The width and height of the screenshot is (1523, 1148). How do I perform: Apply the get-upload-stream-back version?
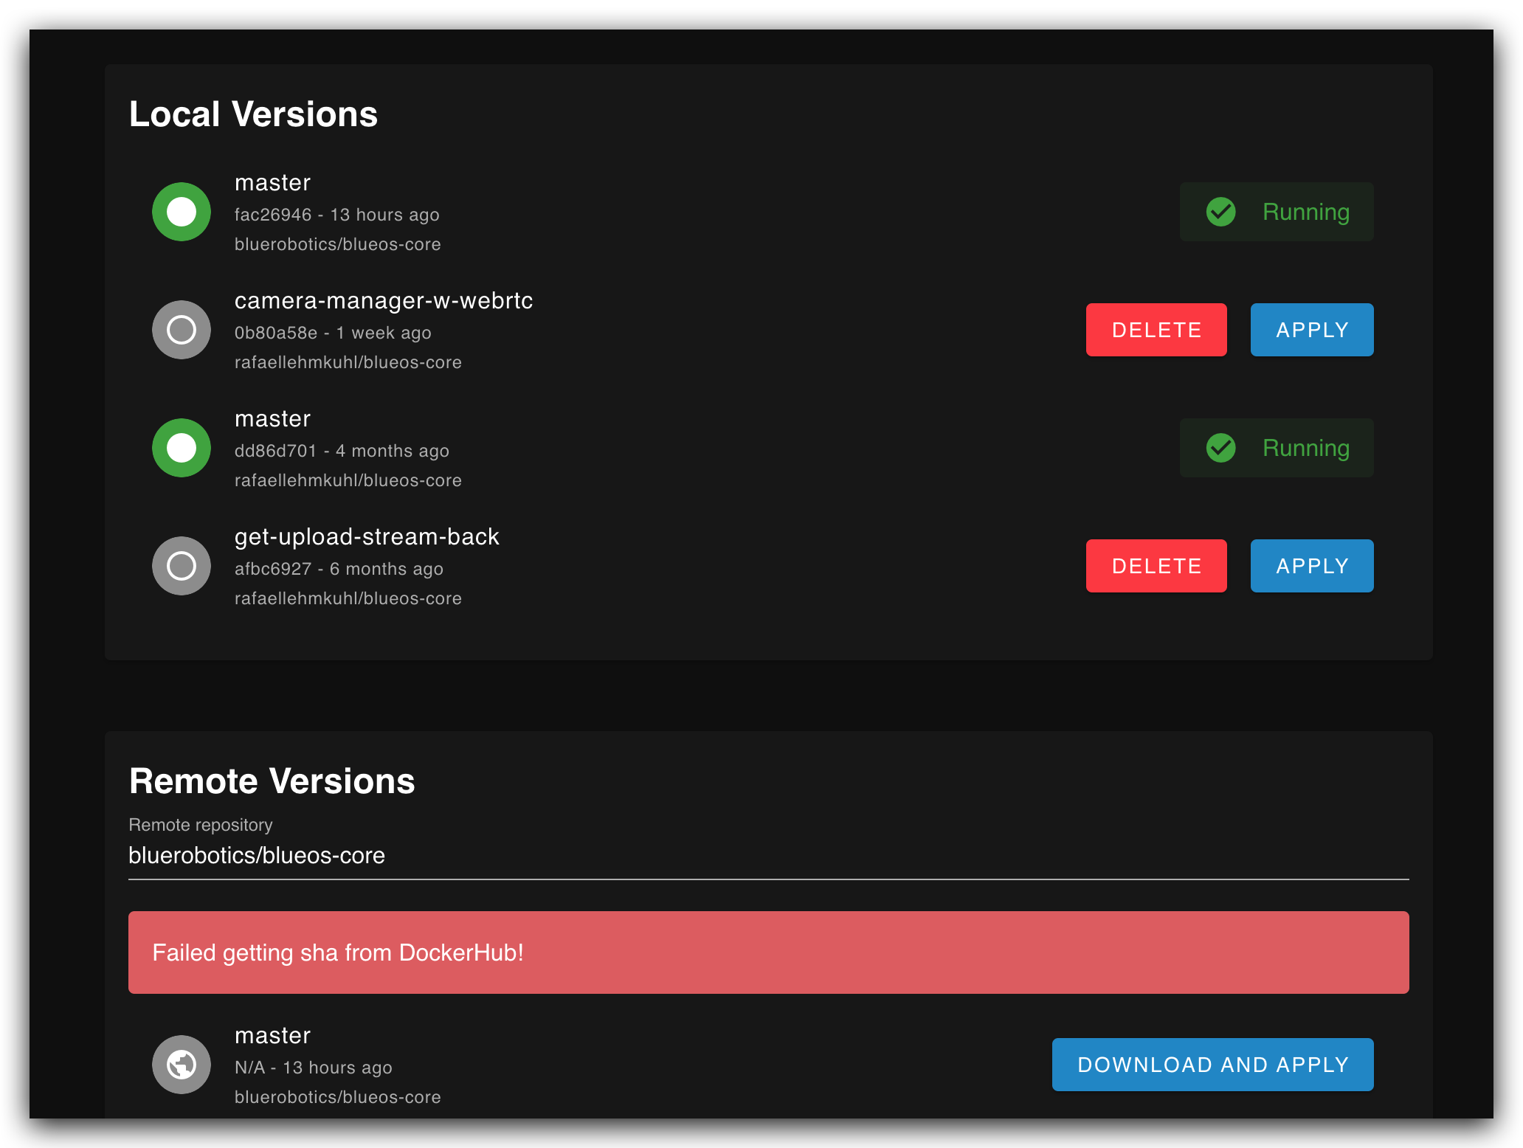click(1311, 566)
